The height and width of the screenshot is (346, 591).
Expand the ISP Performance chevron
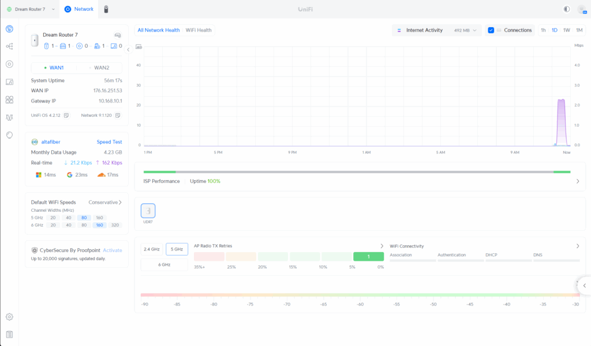click(578, 181)
